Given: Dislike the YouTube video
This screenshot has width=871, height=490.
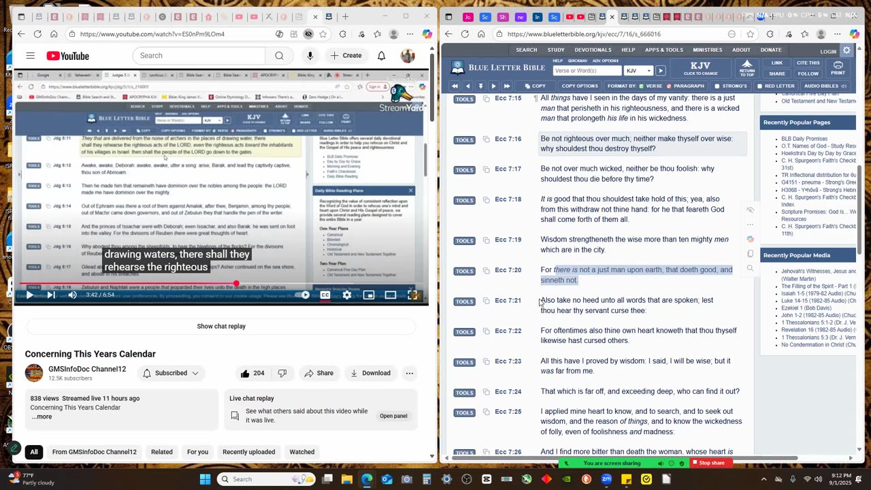Looking at the screenshot, I should pyautogui.click(x=282, y=373).
